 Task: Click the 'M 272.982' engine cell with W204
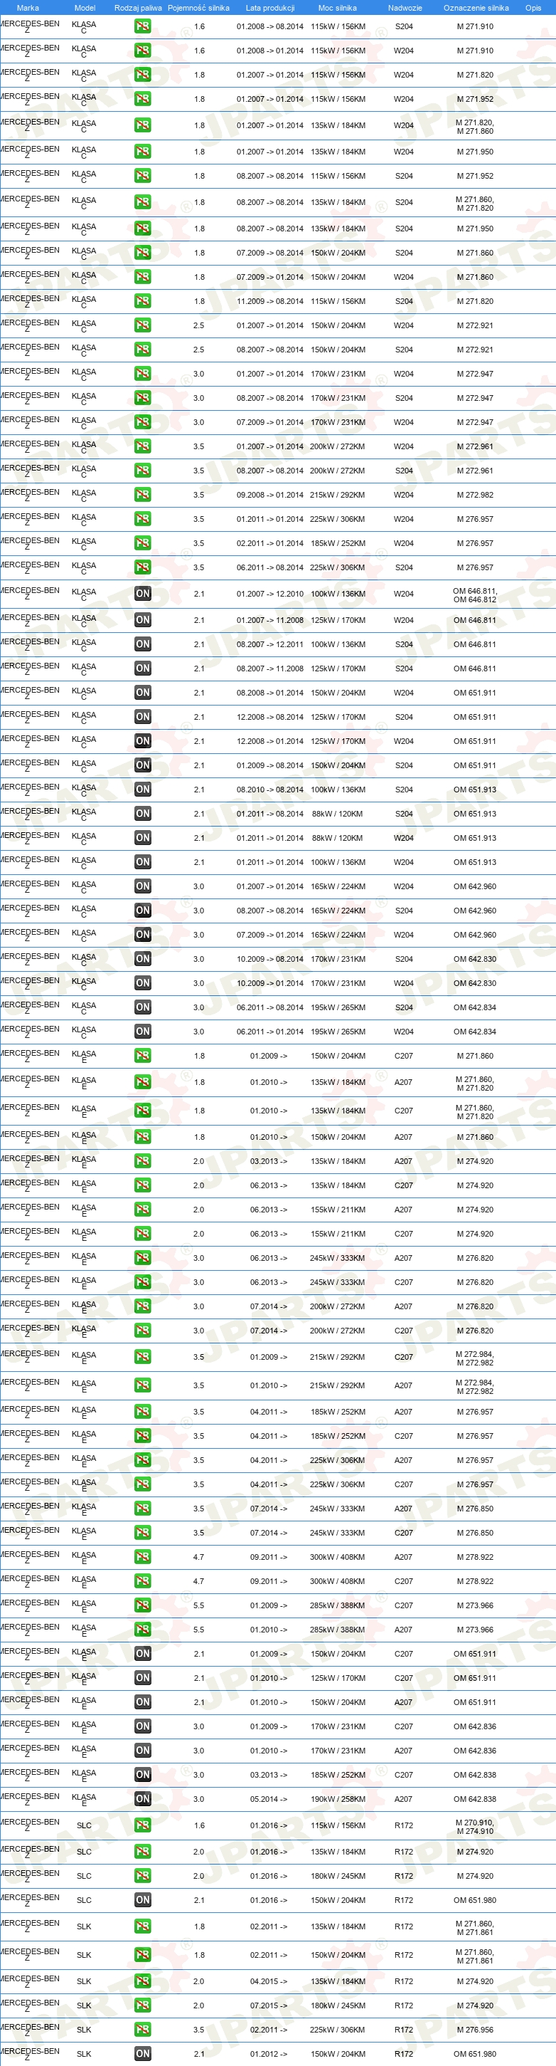click(x=475, y=495)
